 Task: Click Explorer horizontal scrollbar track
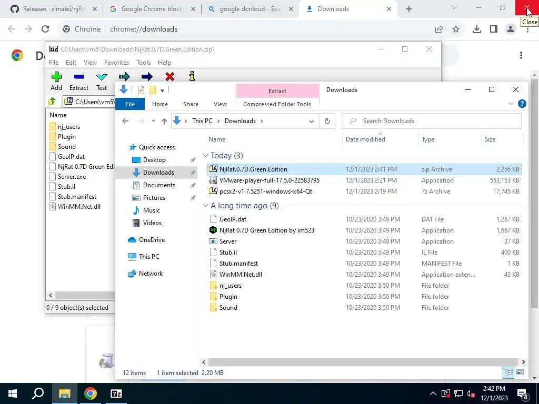click(363, 362)
